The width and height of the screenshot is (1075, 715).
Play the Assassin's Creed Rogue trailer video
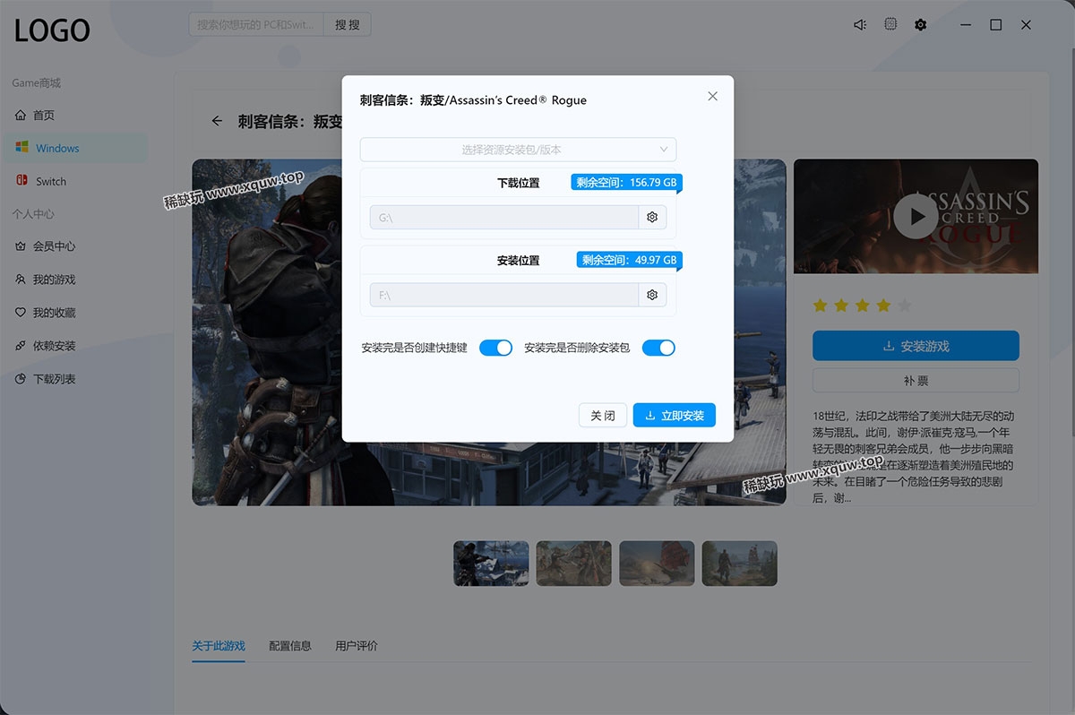pos(916,217)
